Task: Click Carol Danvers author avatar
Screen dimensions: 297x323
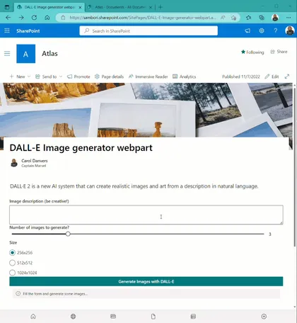Action: pyautogui.click(x=14, y=163)
